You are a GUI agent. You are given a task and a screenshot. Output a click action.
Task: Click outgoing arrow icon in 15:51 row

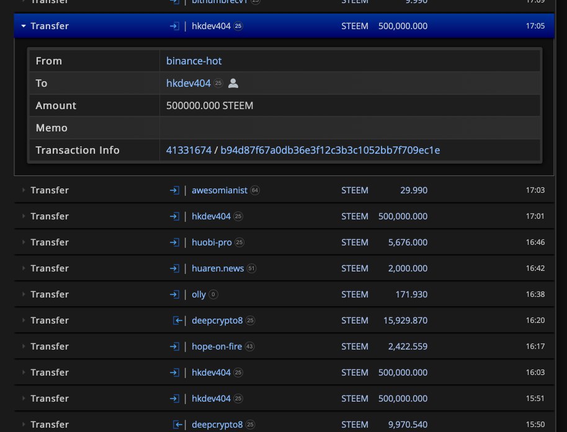pyautogui.click(x=174, y=398)
